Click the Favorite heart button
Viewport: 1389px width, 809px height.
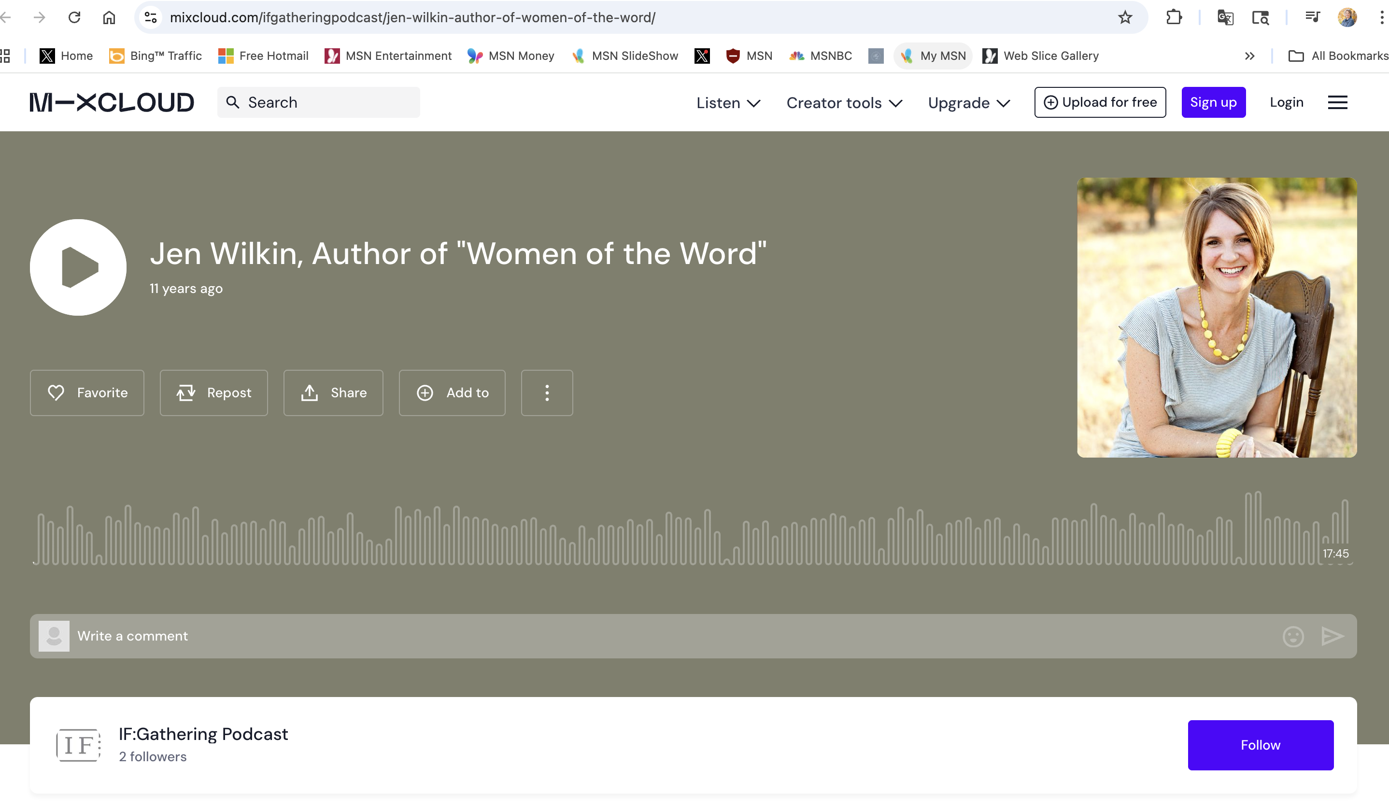point(87,392)
